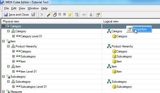Open the Edit menu
This screenshot has width=160, height=93.
point(14,8)
